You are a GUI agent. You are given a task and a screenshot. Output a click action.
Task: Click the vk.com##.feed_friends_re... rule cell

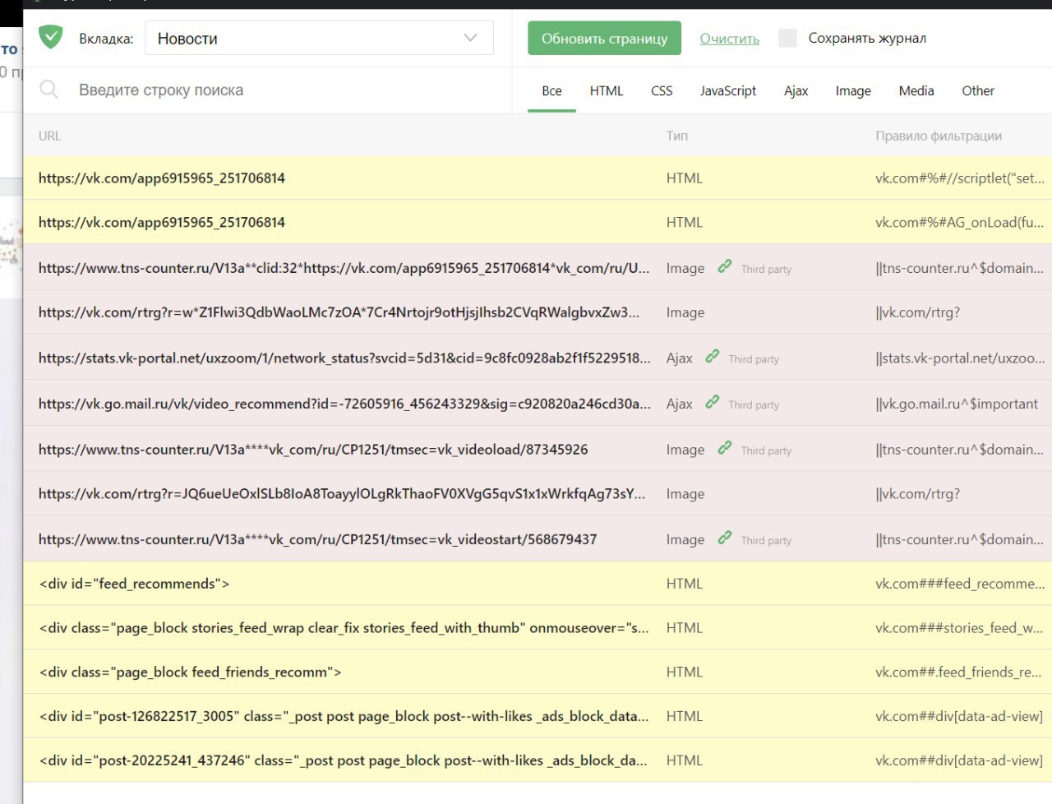coord(958,672)
